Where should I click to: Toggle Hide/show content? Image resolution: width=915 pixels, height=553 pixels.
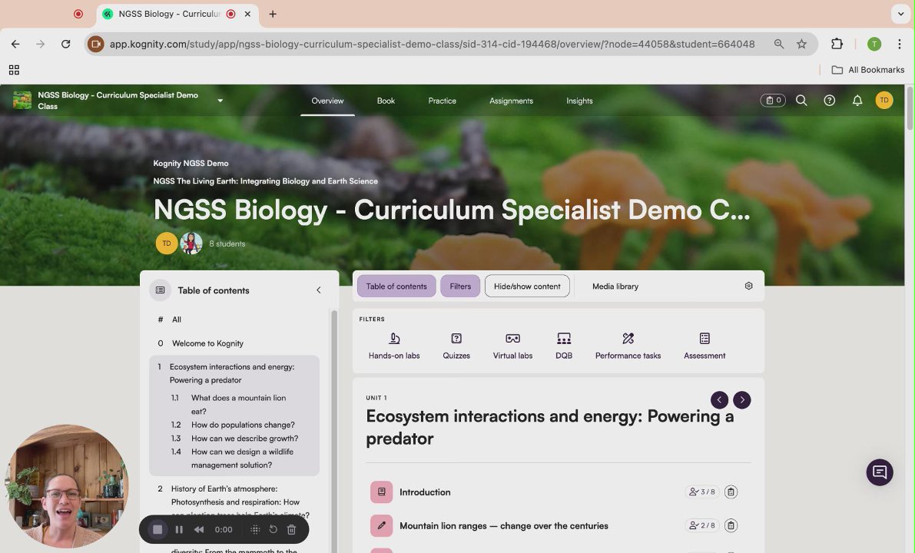point(527,286)
